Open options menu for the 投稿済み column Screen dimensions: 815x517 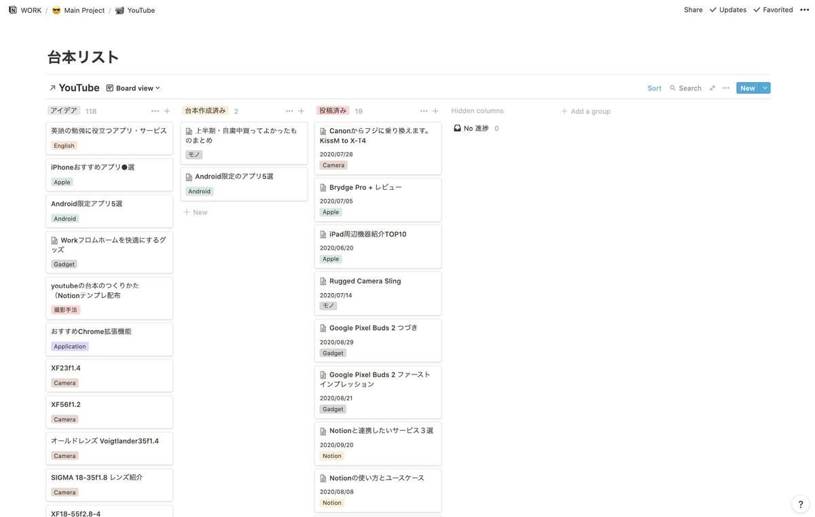tap(424, 111)
